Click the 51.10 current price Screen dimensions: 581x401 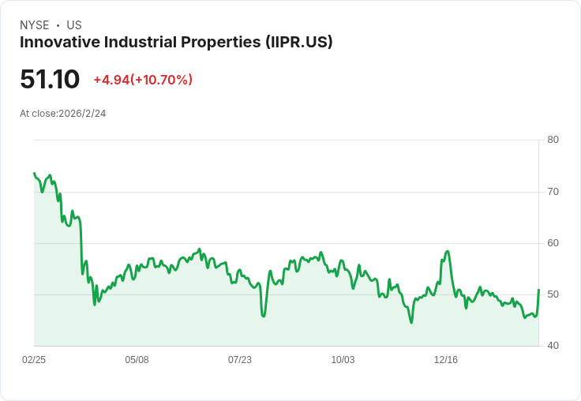click(50, 79)
